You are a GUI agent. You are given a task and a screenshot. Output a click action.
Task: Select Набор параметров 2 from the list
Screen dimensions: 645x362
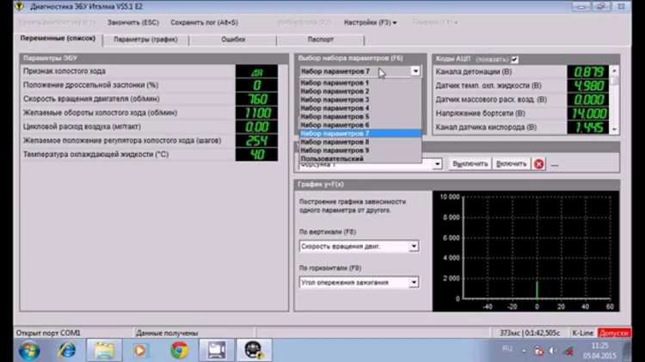[x=360, y=91]
